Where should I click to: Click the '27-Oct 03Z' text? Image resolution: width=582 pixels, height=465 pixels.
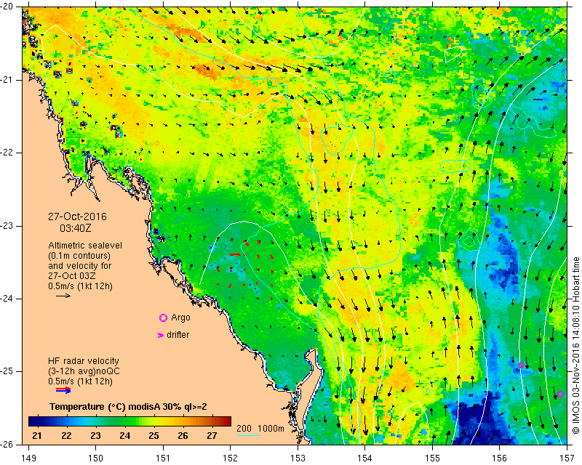tap(71, 276)
